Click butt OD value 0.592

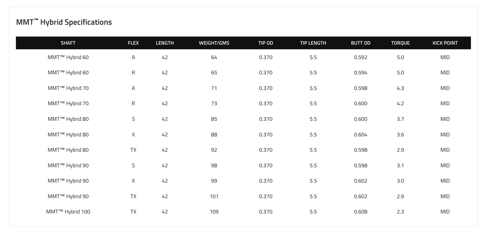click(361, 57)
